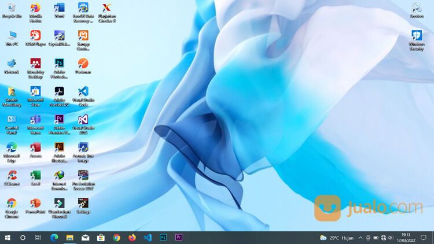Select the Adobe Acrobat DC desktop shortcut
This screenshot has height=244, width=434.
tap(59, 97)
